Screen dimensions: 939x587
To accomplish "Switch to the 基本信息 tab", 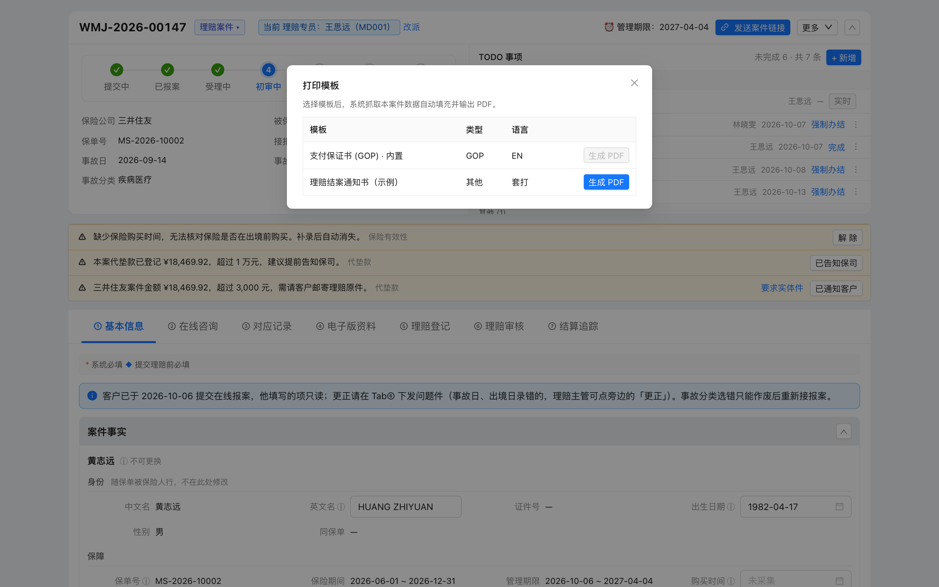I will coord(119,327).
